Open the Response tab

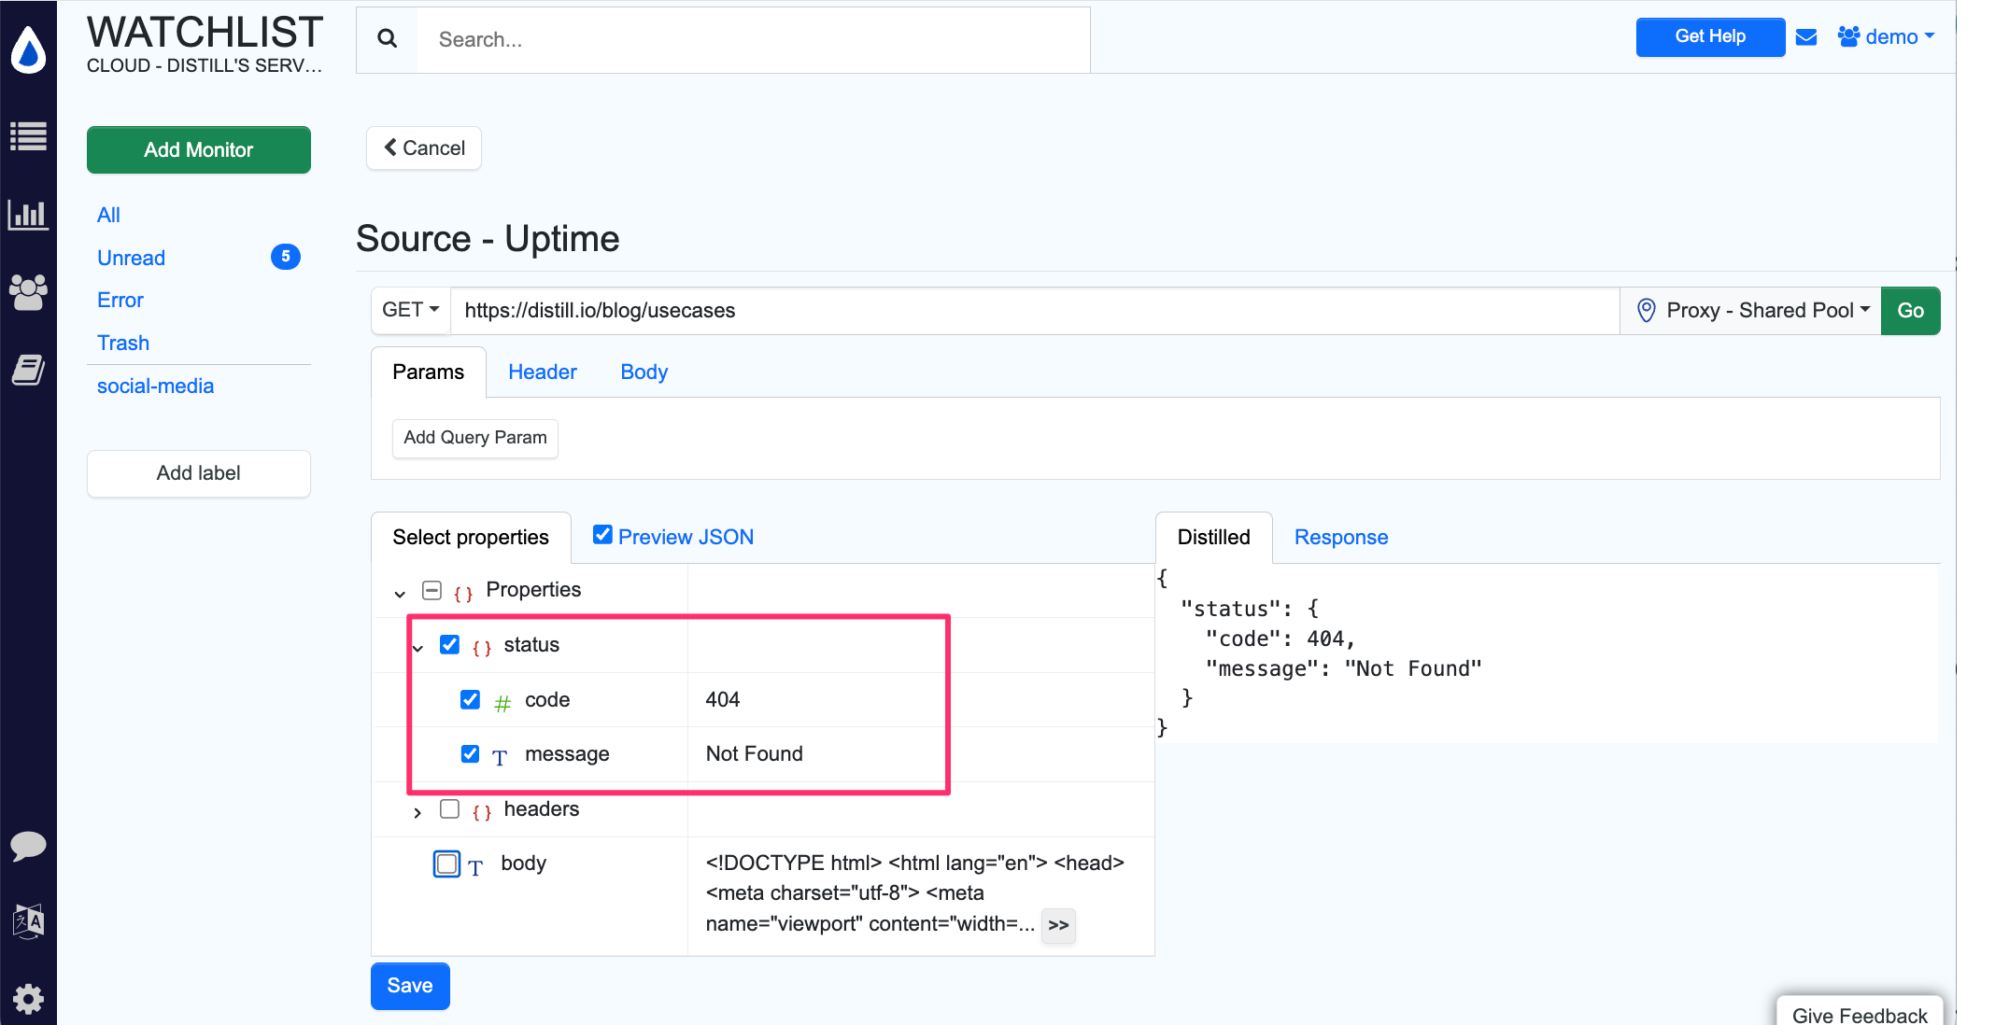pos(1341,537)
